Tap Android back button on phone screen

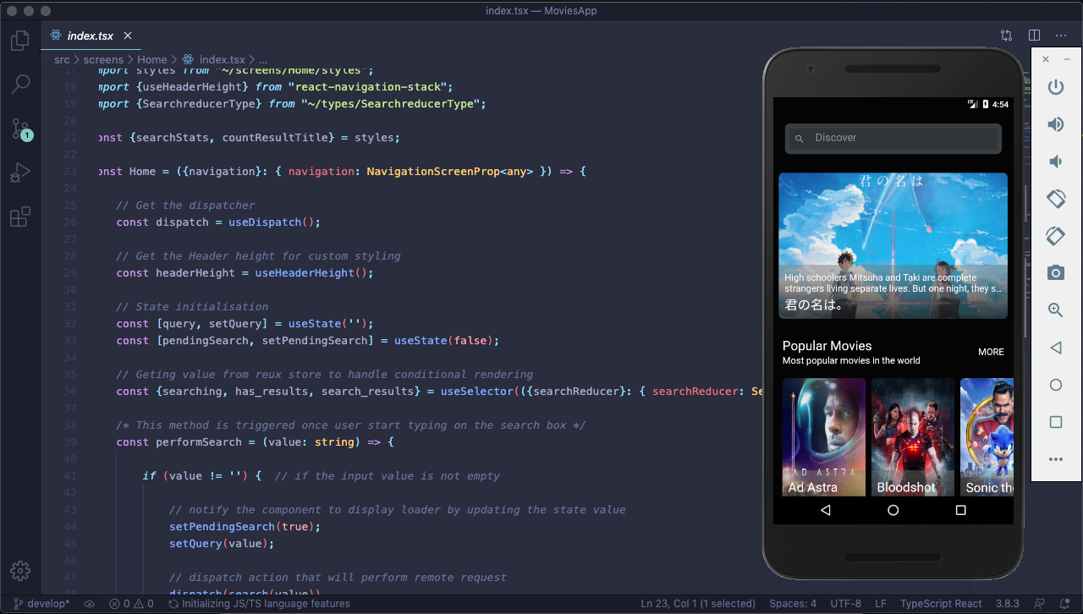click(826, 510)
